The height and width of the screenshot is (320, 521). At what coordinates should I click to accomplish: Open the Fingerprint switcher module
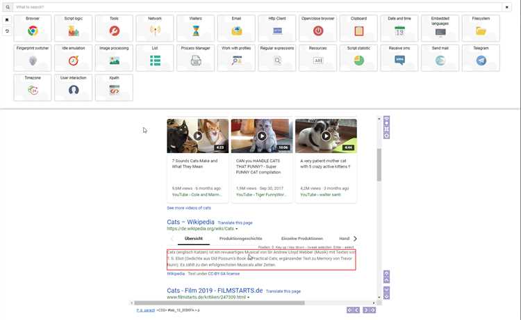coord(33,58)
